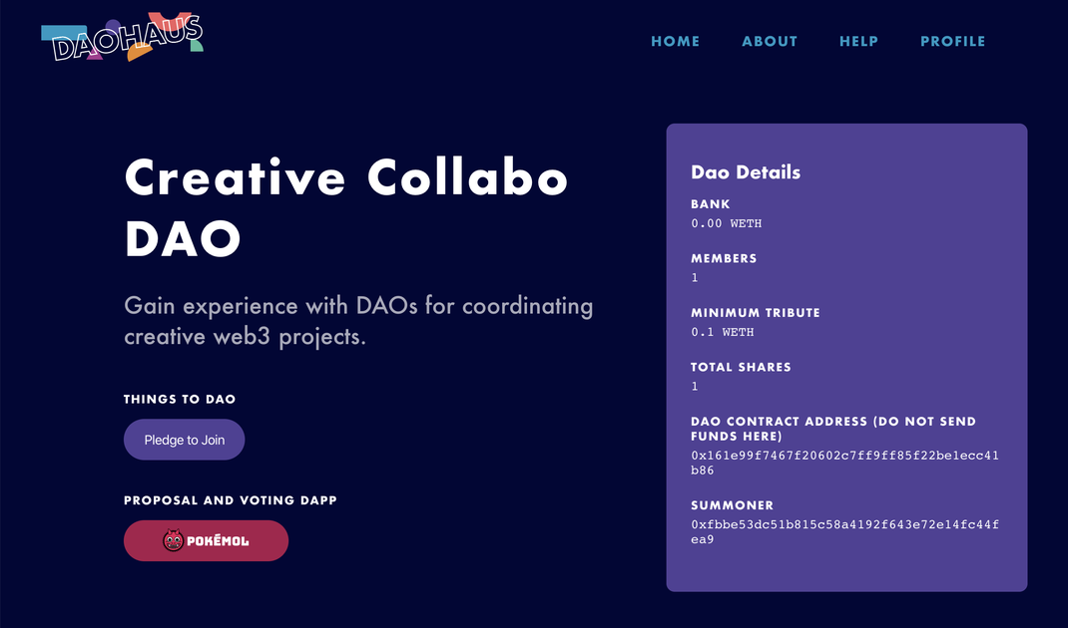The image size is (1068, 628).
Task: Go to the About page
Action: 769,42
